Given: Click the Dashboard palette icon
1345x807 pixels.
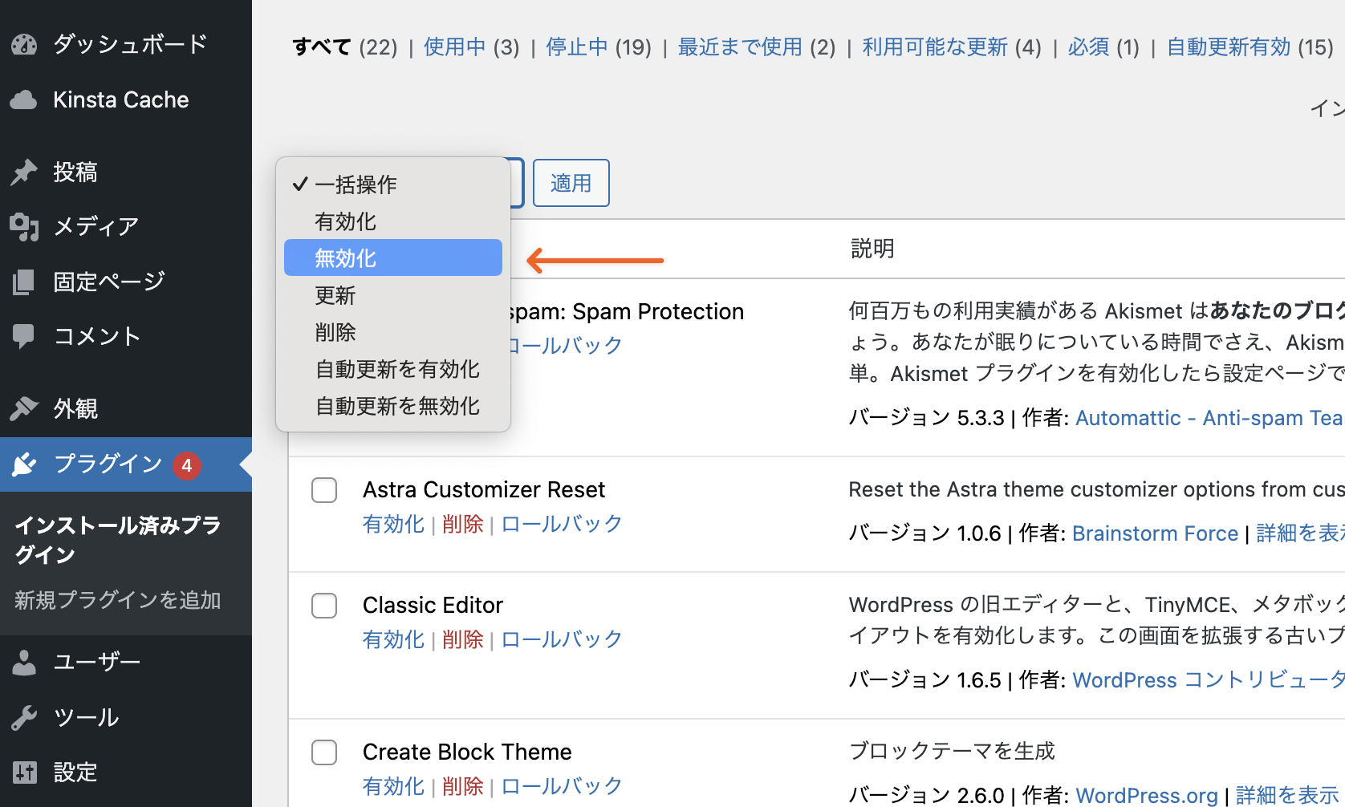Looking at the screenshot, I should tap(24, 44).
